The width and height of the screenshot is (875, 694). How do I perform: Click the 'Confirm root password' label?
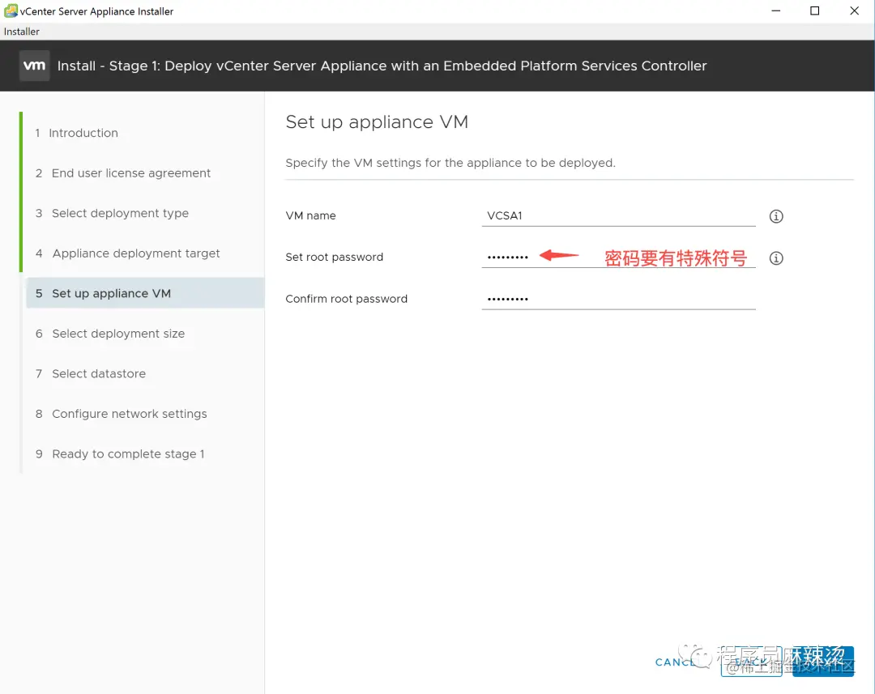[x=347, y=299]
